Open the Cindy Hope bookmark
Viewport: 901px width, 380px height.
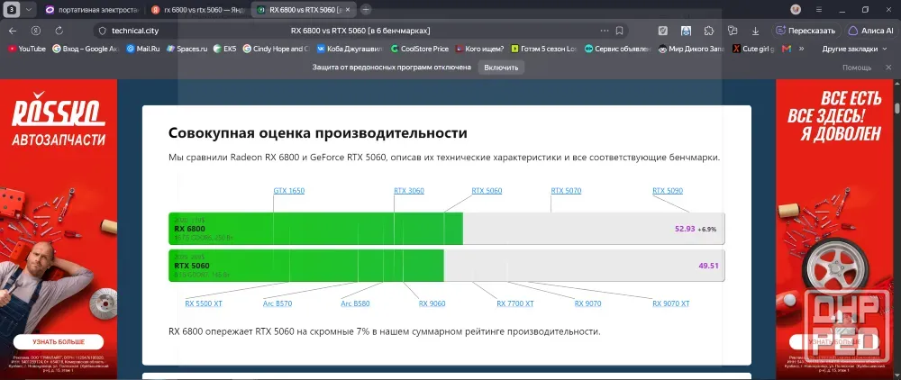pos(277,49)
